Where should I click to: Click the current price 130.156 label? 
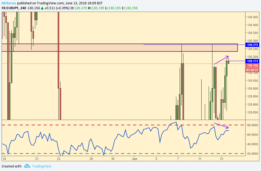252,65
